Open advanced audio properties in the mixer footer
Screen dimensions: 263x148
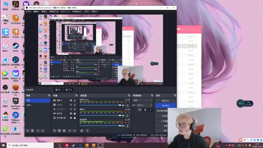coord(82,131)
